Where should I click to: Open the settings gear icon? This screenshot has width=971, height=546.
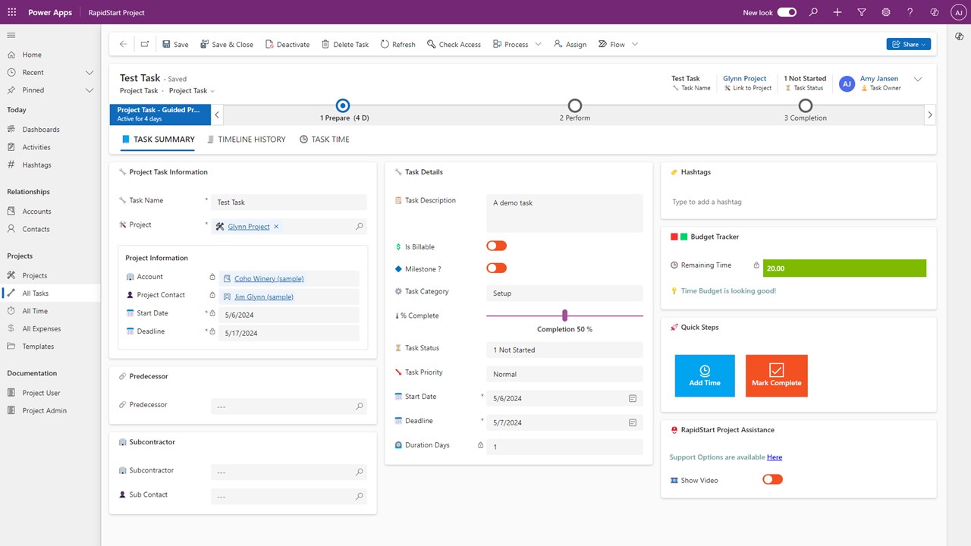click(886, 12)
